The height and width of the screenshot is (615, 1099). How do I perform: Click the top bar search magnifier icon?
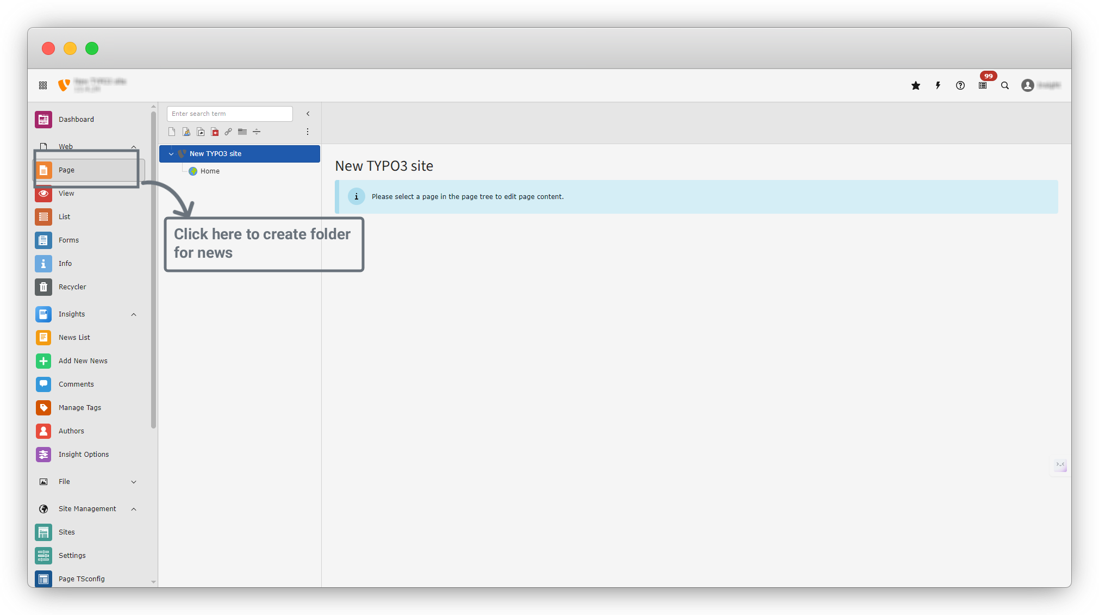point(1005,85)
